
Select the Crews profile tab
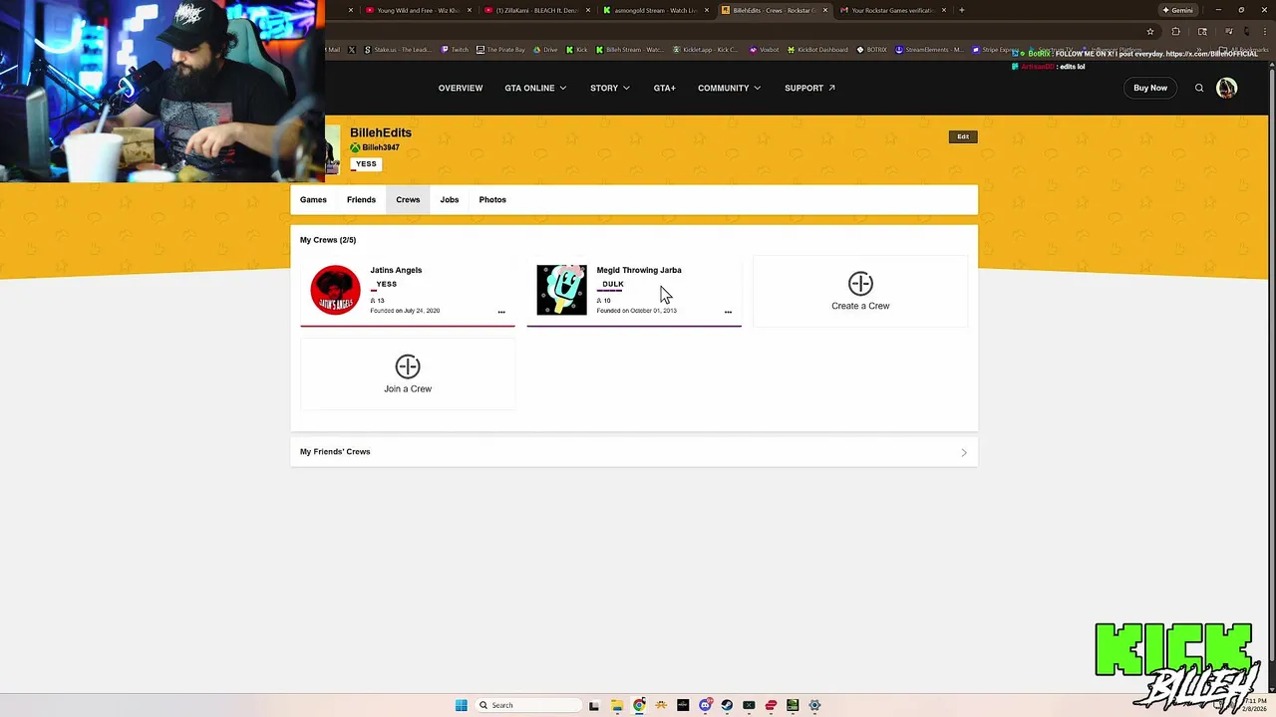tap(408, 199)
